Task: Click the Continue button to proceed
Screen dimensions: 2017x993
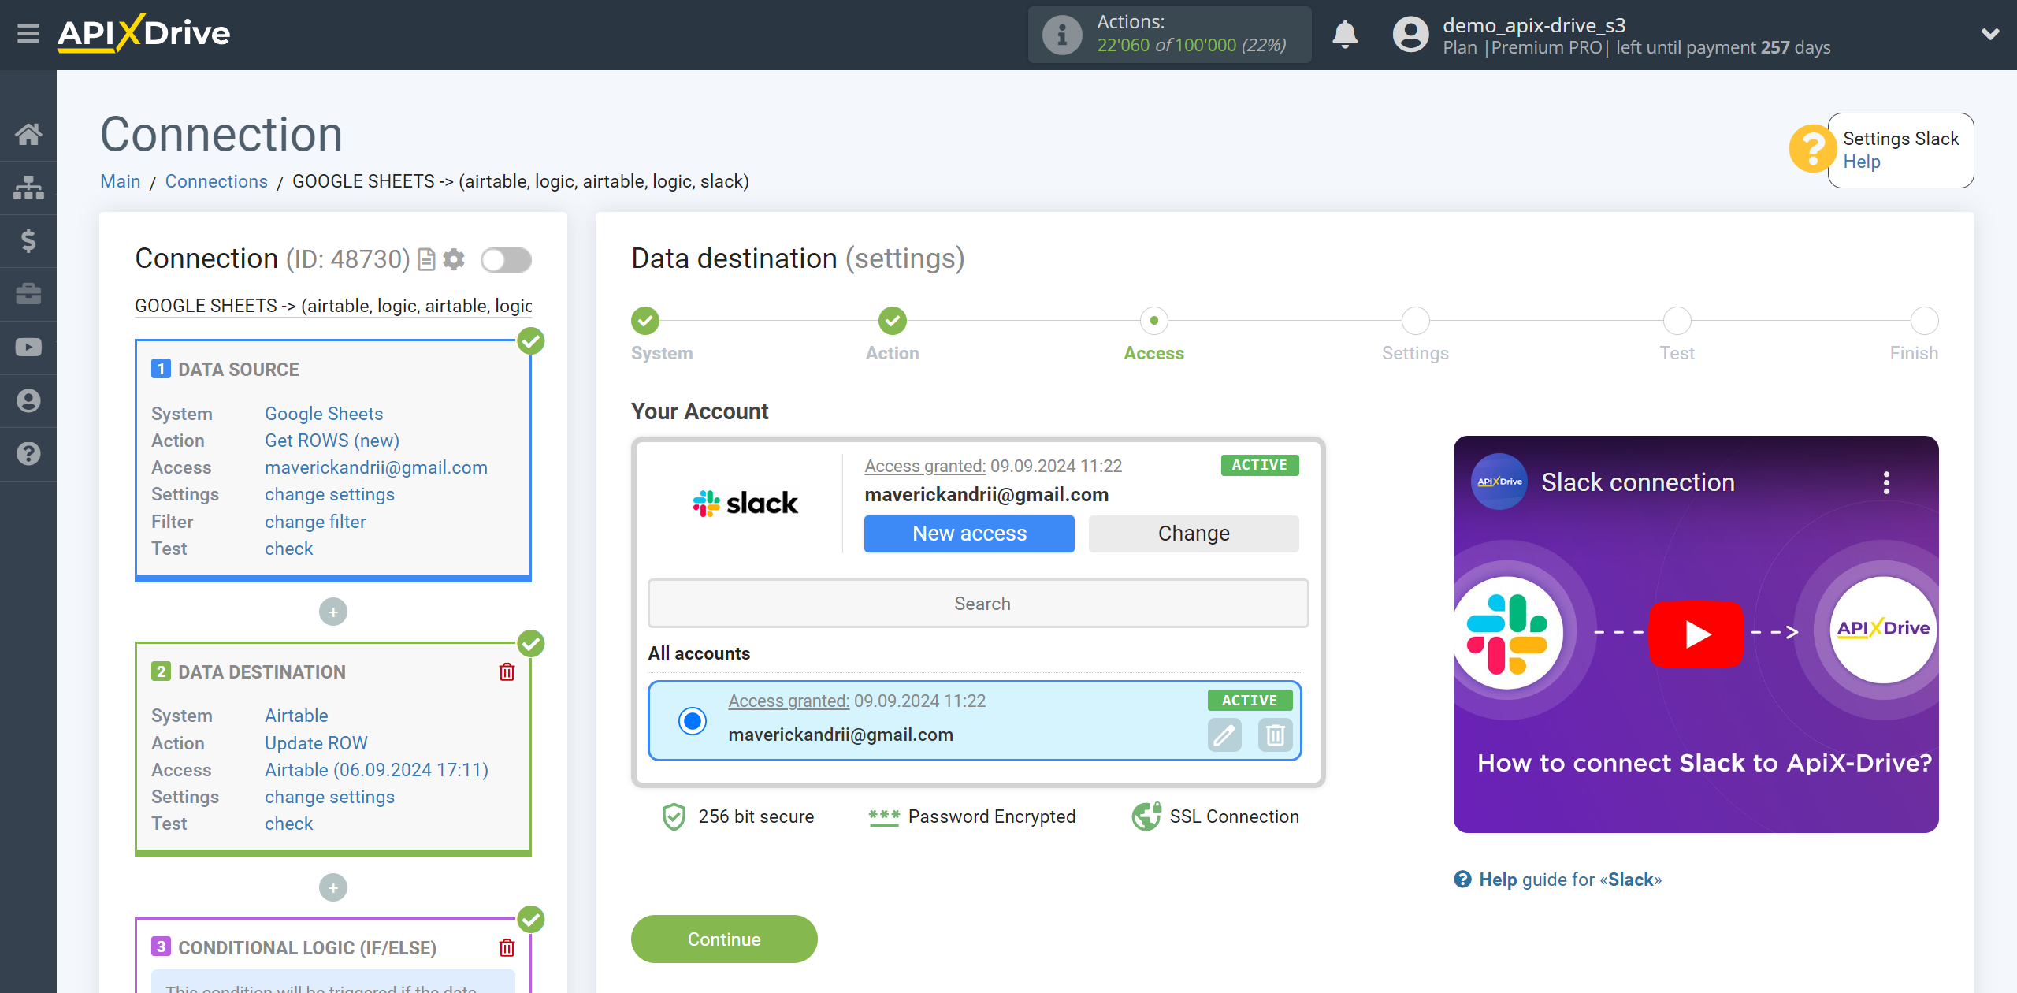Action: point(724,939)
